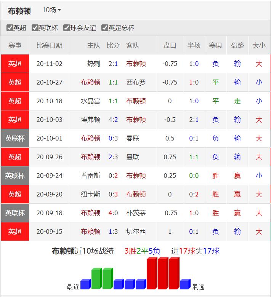Disable the 球会友谊 checkbox filter
The image size is (271, 297).
[x=67, y=28]
